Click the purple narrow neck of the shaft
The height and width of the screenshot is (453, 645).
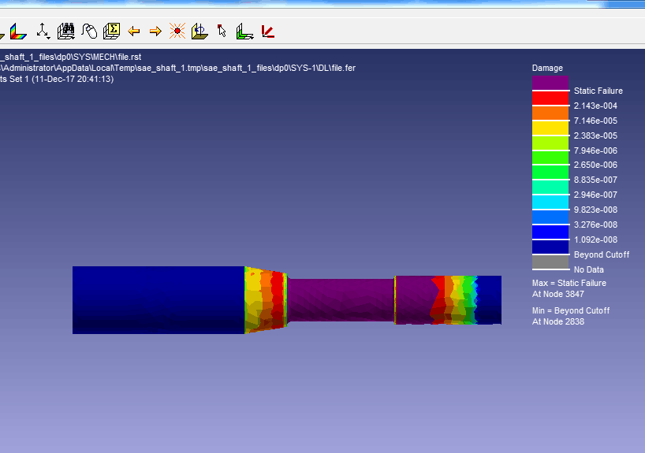click(341, 299)
